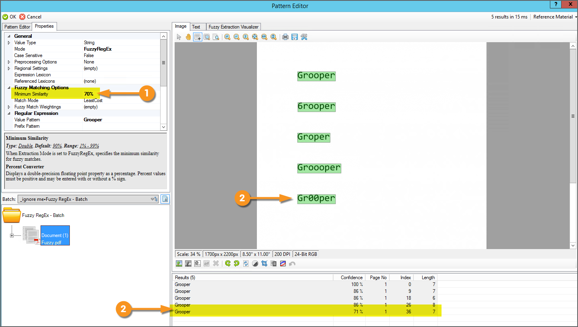Select the hand pan tool
The image size is (578, 327).
coord(188,37)
